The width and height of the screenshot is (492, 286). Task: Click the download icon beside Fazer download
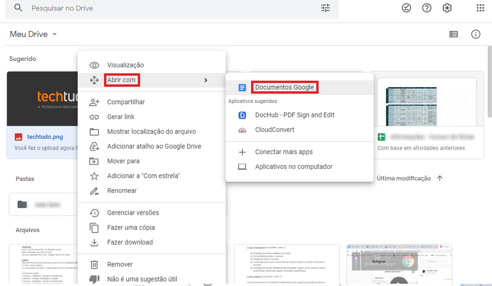coord(94,243)
